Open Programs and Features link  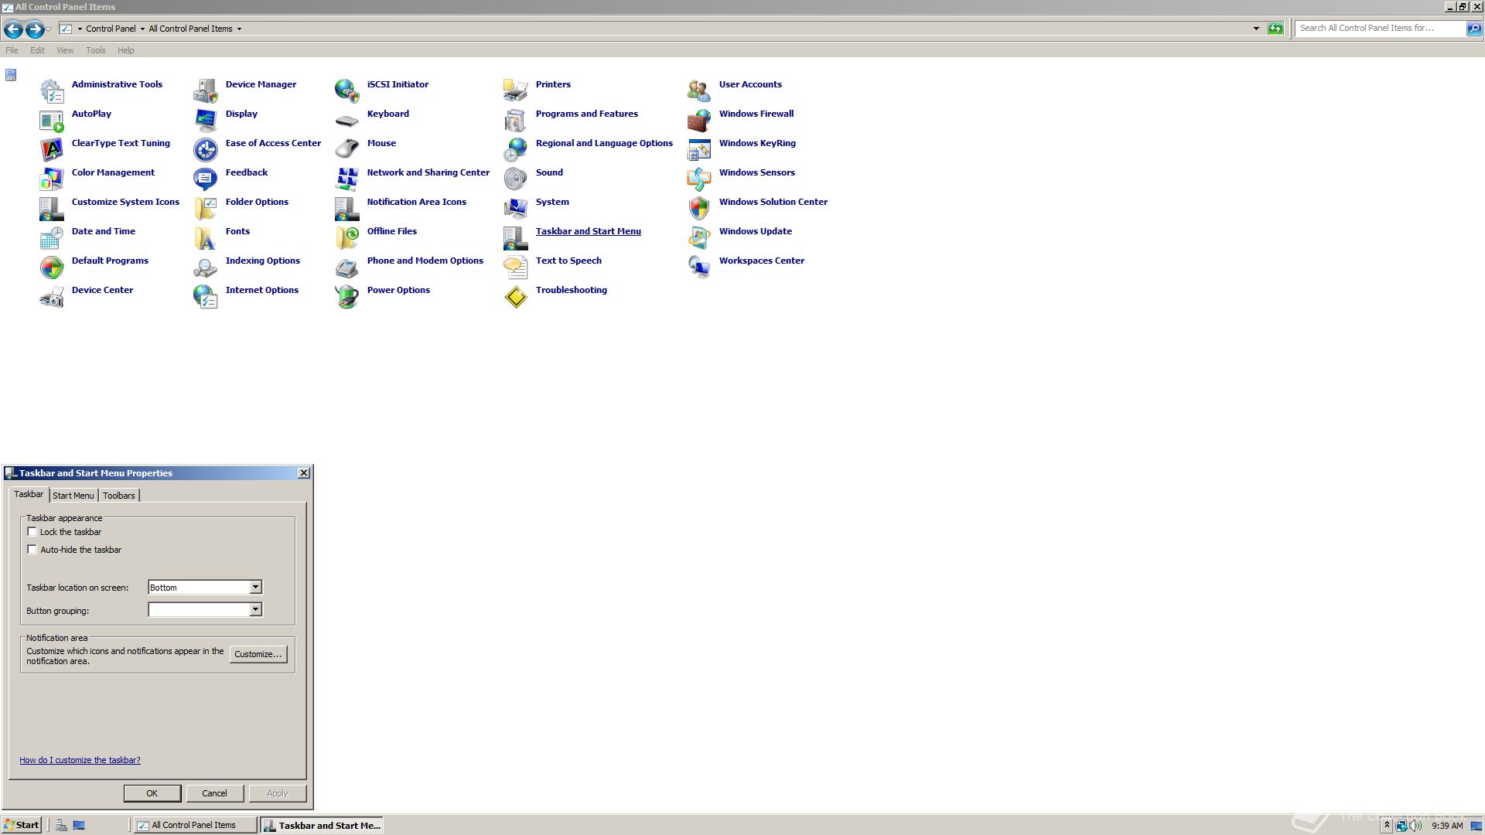[587, 114]
